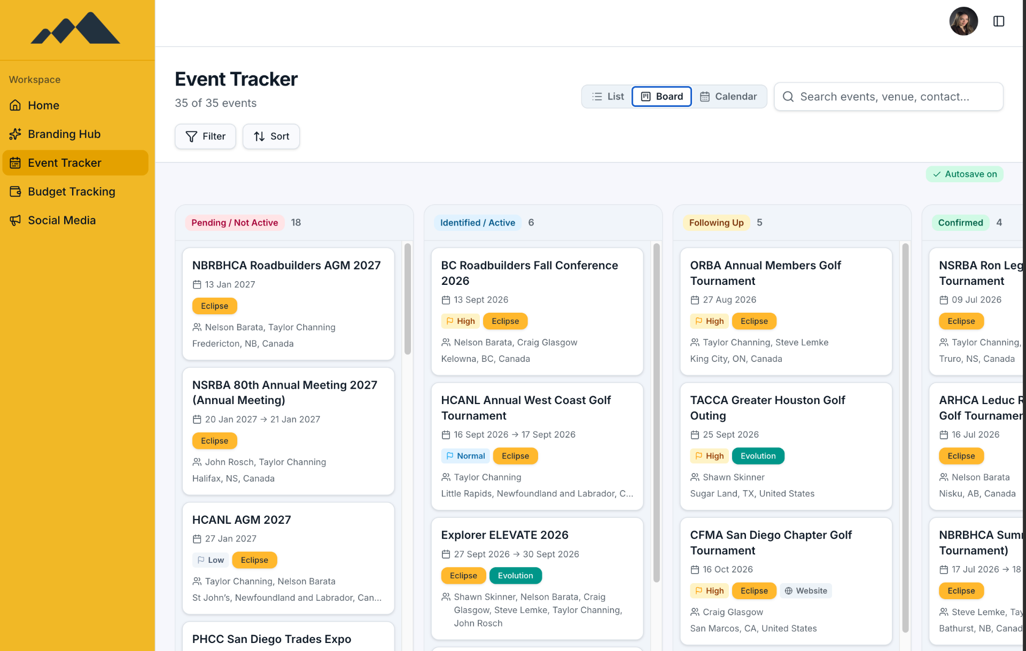Click the High priority flag on BC Roadbuilders card
The width and height of the screenshot is (1026, 651).
[460, 321]
